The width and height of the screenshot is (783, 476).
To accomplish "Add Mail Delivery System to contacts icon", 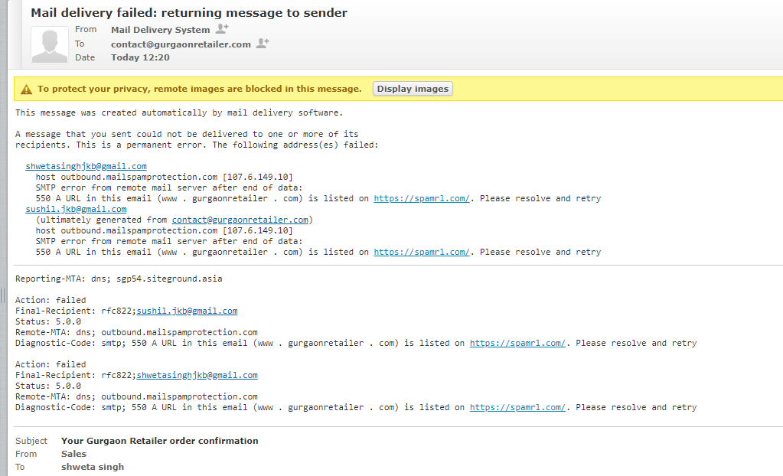I will pos(222,29).
